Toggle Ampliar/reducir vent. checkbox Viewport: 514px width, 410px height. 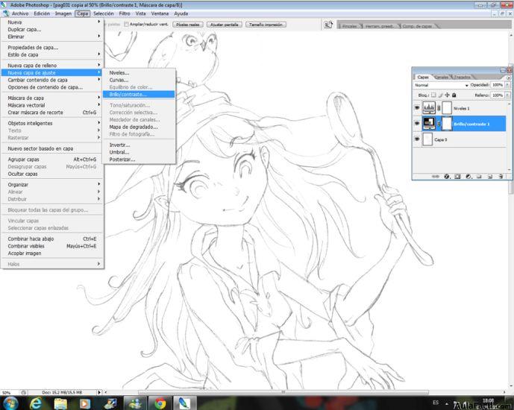[126, 25]
